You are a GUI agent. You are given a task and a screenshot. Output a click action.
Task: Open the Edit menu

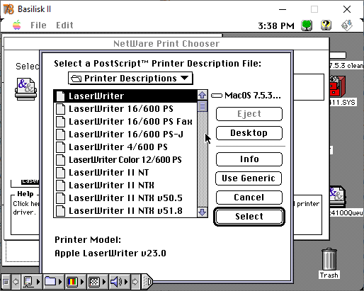click(64, 25)
